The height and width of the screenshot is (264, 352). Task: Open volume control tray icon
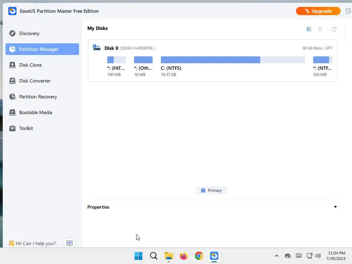318,256
